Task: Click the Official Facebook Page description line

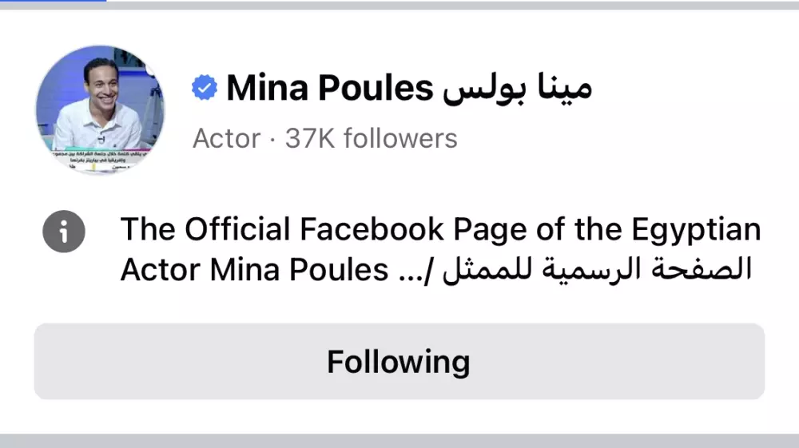Action: pyautogui.click(x=439, y=231)
